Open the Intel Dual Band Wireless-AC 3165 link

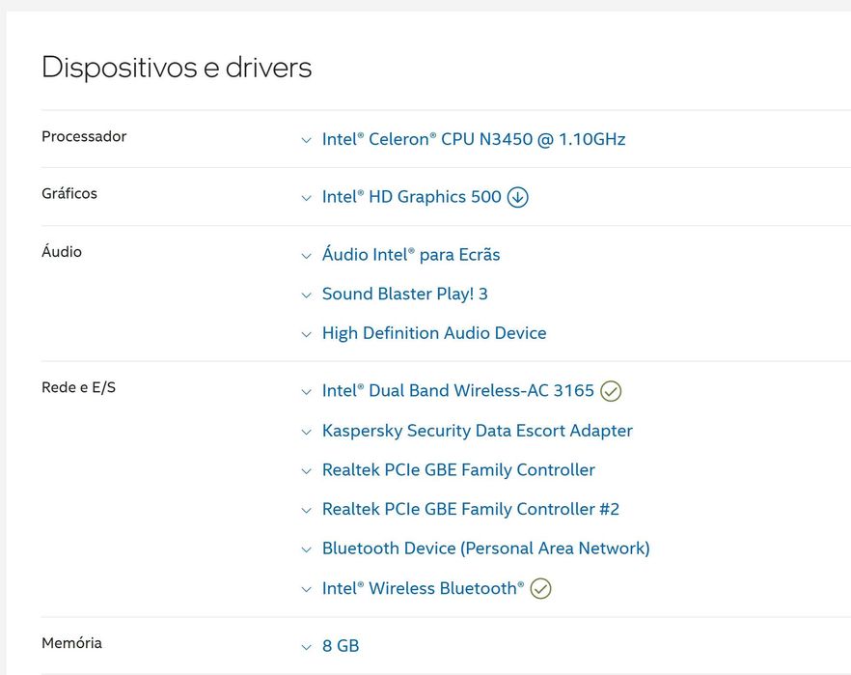tap(458, 390)
